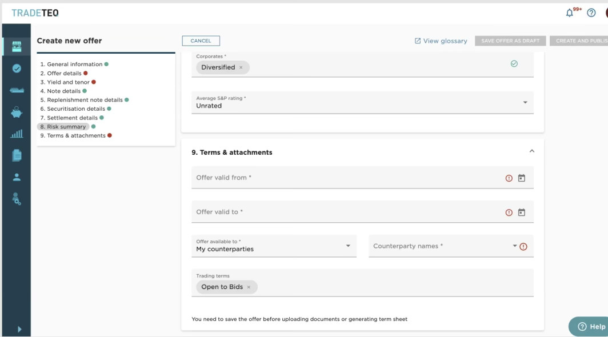This screenshot has width=608, height=337.
Task: Open the checkmark tasks sidebar icon
Action: tap(17, 69)
